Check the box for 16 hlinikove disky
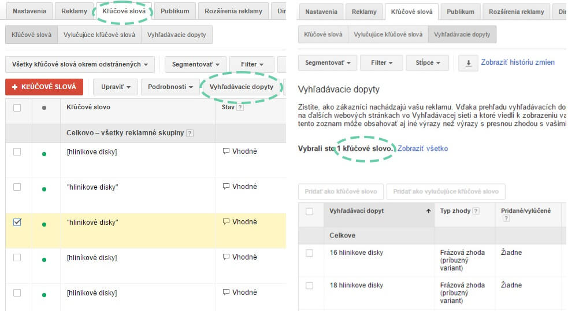The image size is (568, 311). pos(309,253)
